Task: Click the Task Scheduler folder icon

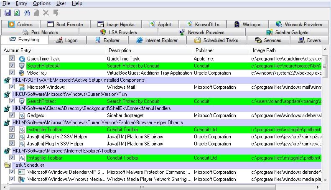Action: click(x=7, y=165)
